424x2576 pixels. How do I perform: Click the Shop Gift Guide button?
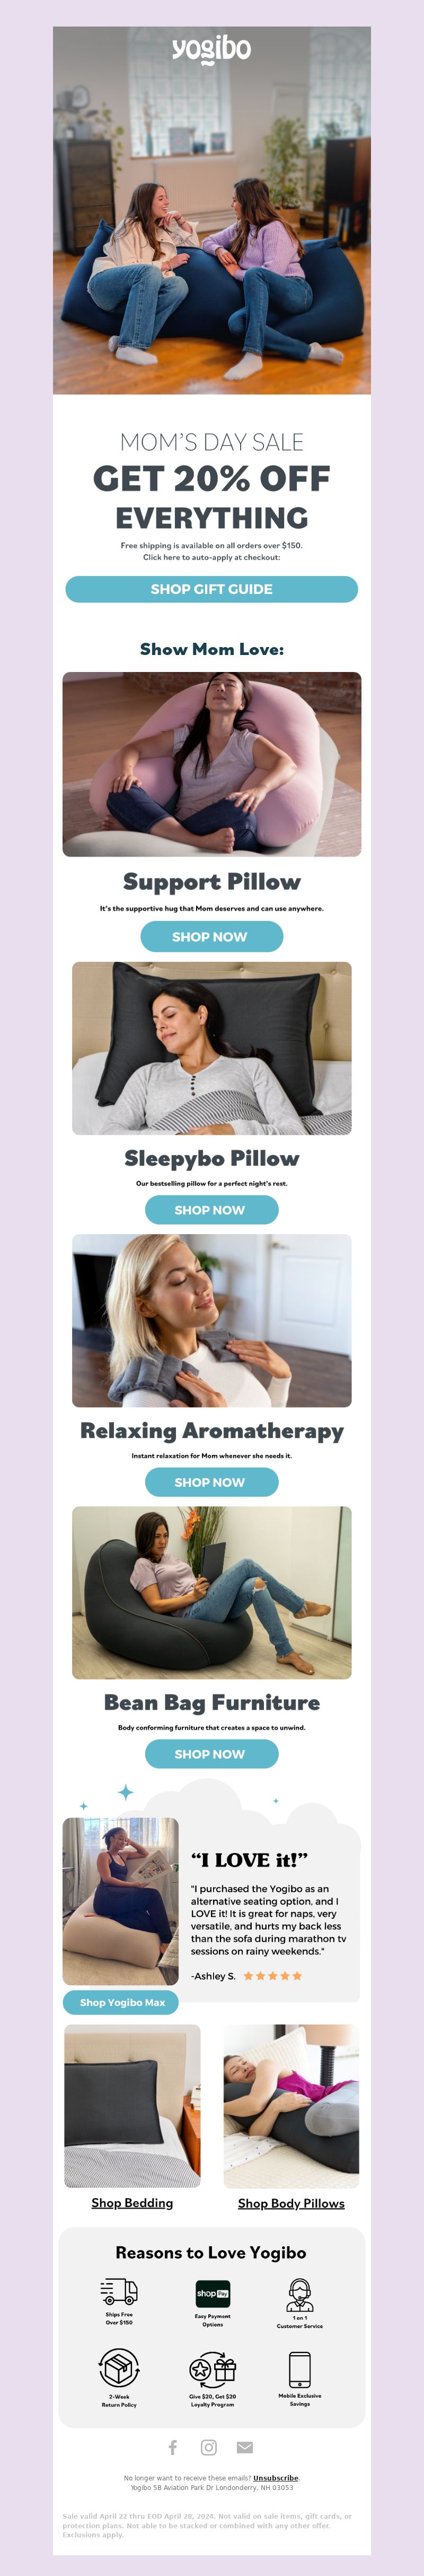pos(211,589)
